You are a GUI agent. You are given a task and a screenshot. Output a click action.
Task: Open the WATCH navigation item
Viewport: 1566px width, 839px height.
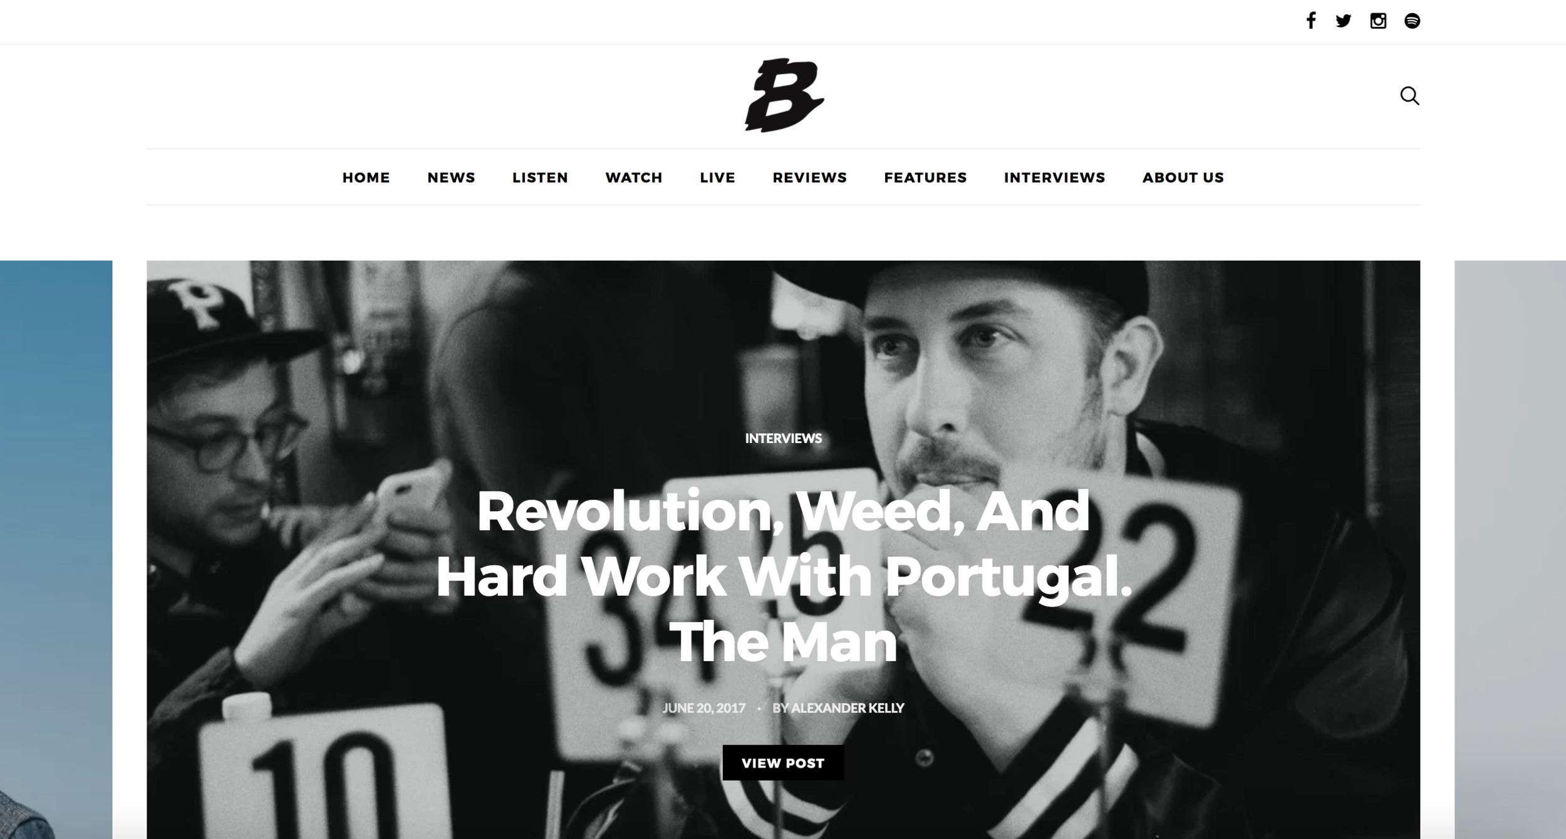pos(633,177)
